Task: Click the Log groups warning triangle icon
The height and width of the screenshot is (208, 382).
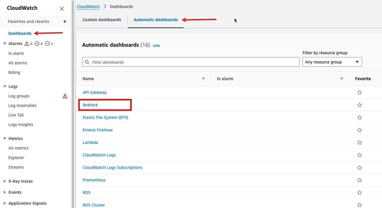Action: coord(65,96)
